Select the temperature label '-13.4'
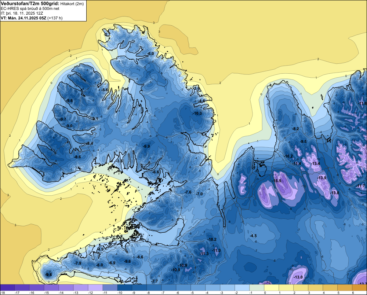This screenshot has width=367, height=295. coord(316,163)
